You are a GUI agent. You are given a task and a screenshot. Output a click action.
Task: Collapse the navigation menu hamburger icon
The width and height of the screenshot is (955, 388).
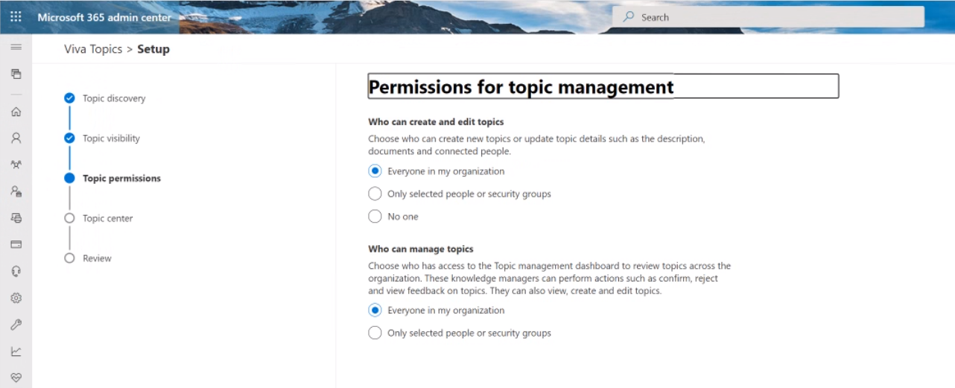pos(16,47)
